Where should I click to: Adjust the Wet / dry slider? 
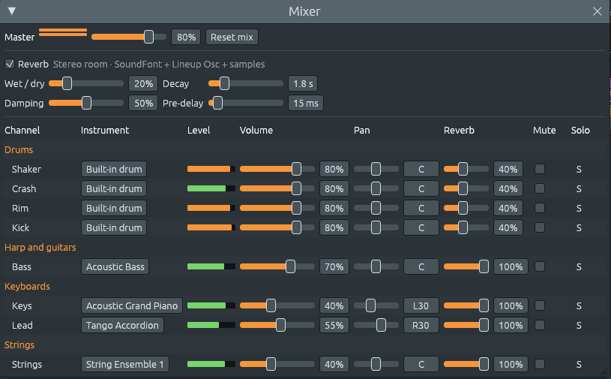coord(86,83)
